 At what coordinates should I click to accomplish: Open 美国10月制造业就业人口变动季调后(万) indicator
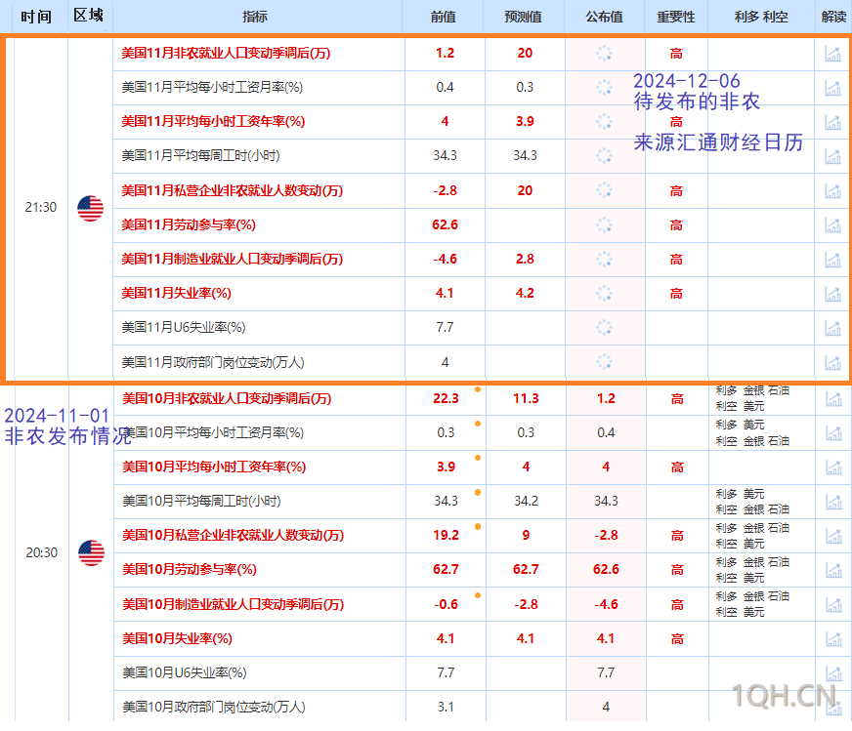(234, 604)
